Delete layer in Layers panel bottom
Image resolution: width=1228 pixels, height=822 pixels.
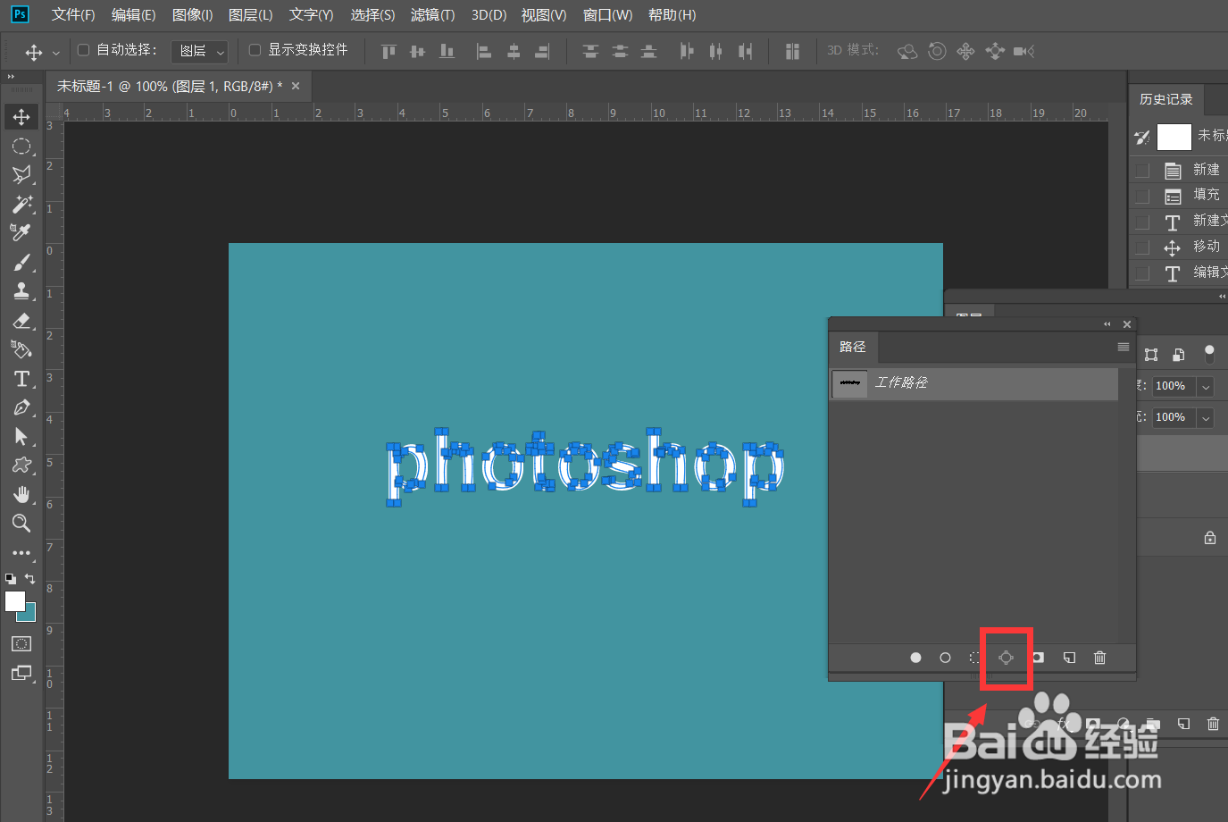(x=1213, y=724)
